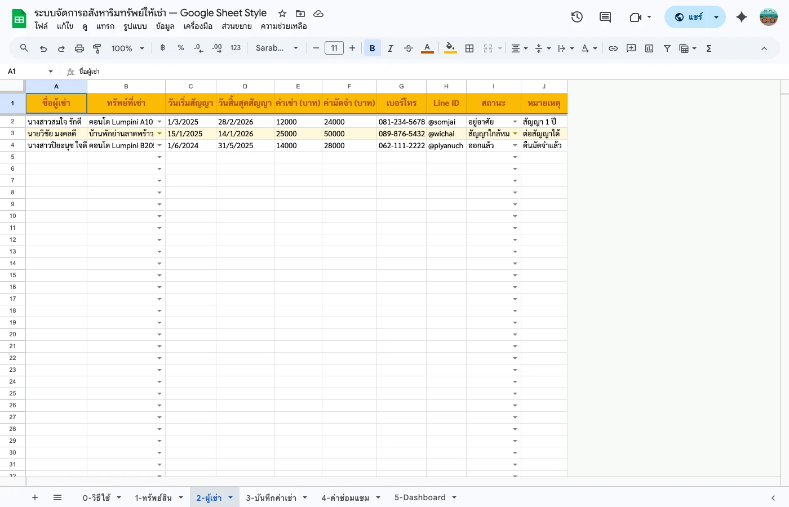Open the borders grid icon
This screenshot has width=789, height=507.
(469, 48)
